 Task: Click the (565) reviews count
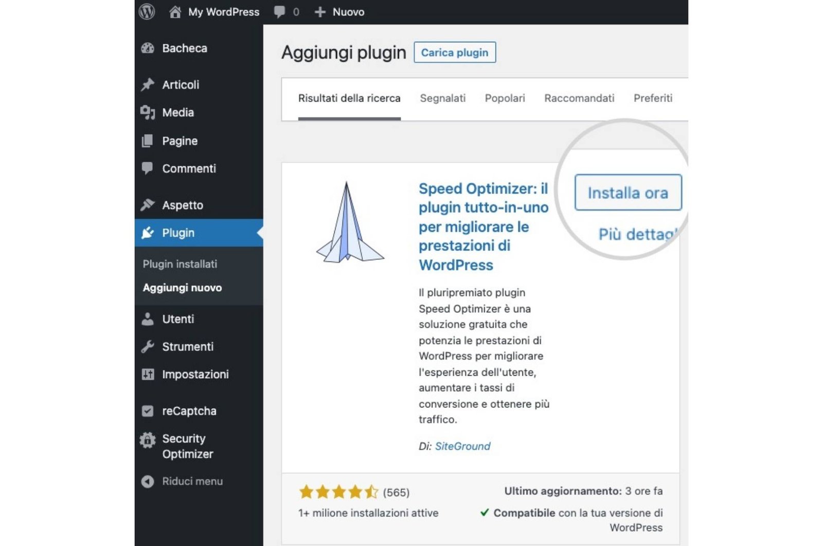tap(396, 493)
